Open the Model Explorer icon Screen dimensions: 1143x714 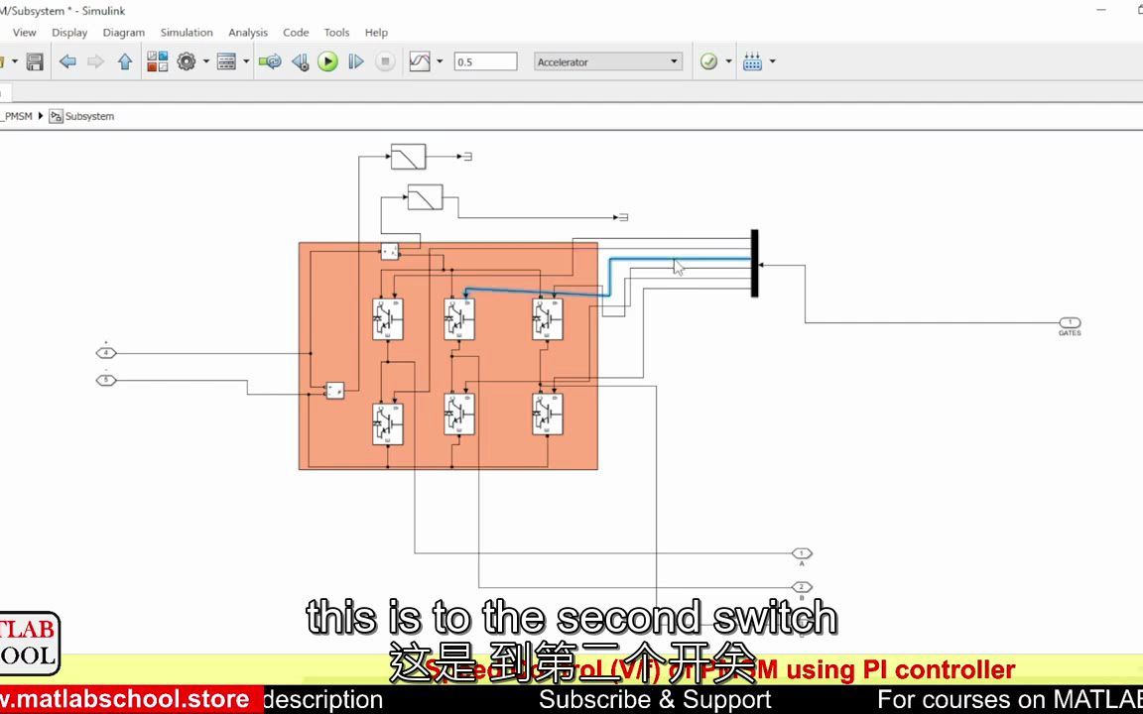point(227,61)
